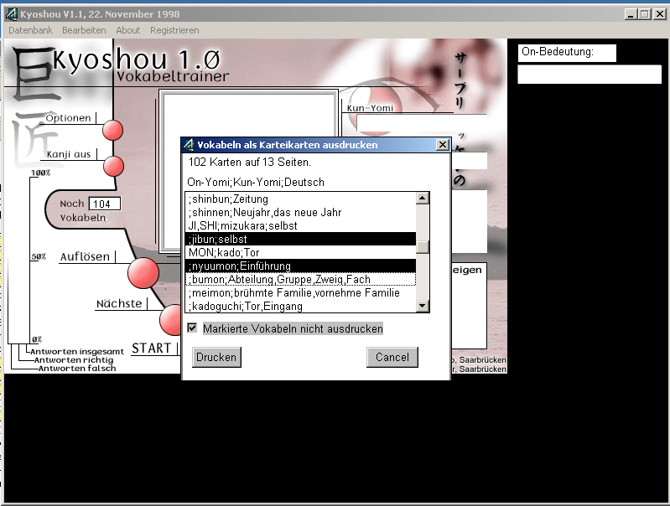Toggle Markierte Vokabeln nicht ausdrucken checkbox
Viewport: 670px width, 506px height.
click(x=193, y=328)
